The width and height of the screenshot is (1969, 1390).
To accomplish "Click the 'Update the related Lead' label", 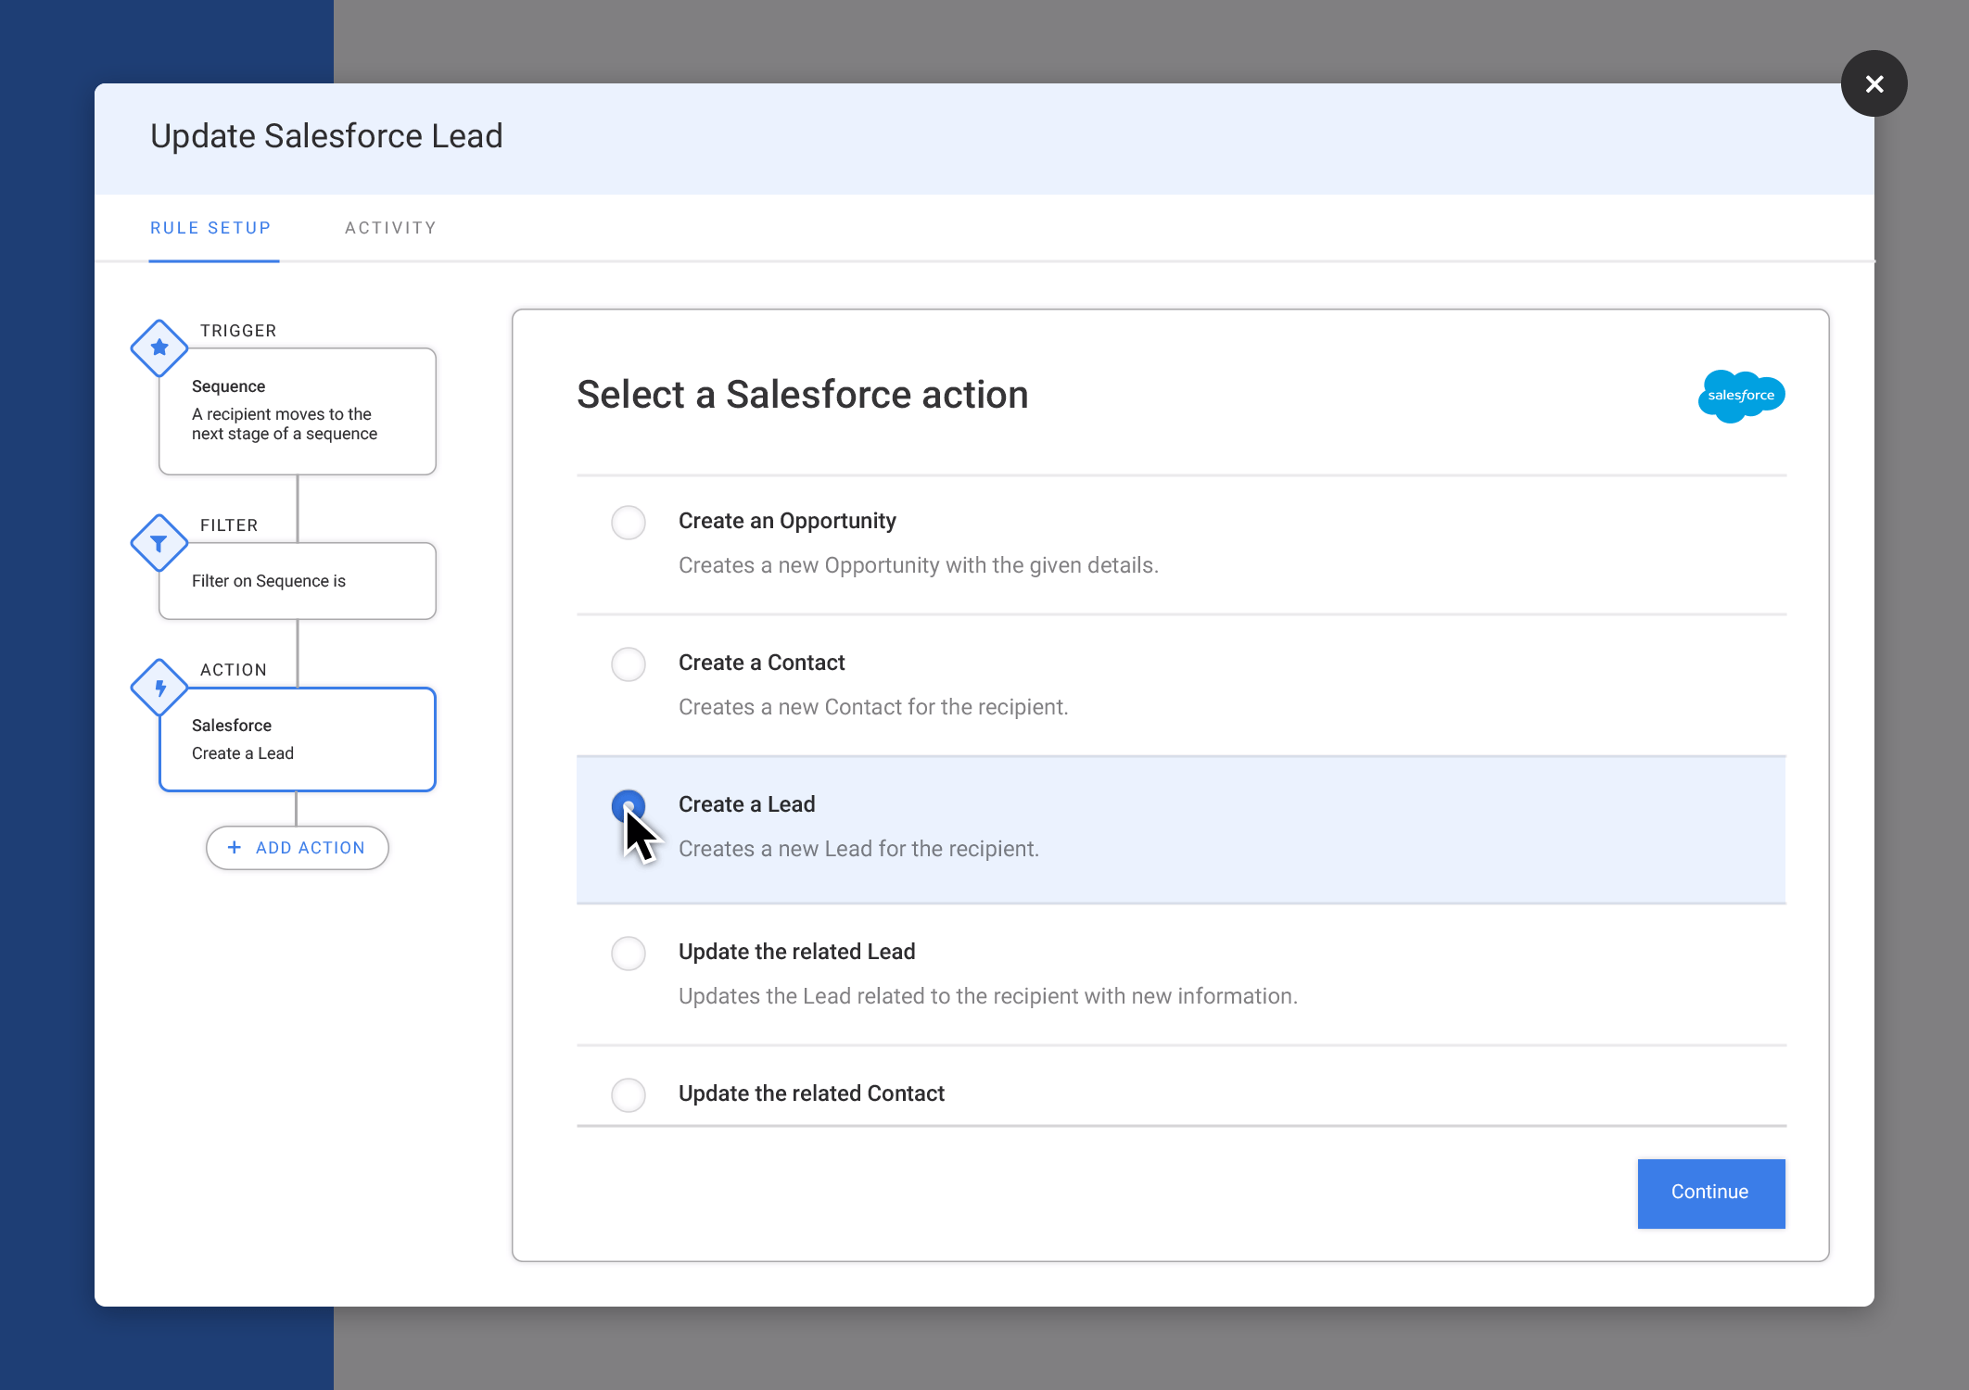I will tap(796, 952).
